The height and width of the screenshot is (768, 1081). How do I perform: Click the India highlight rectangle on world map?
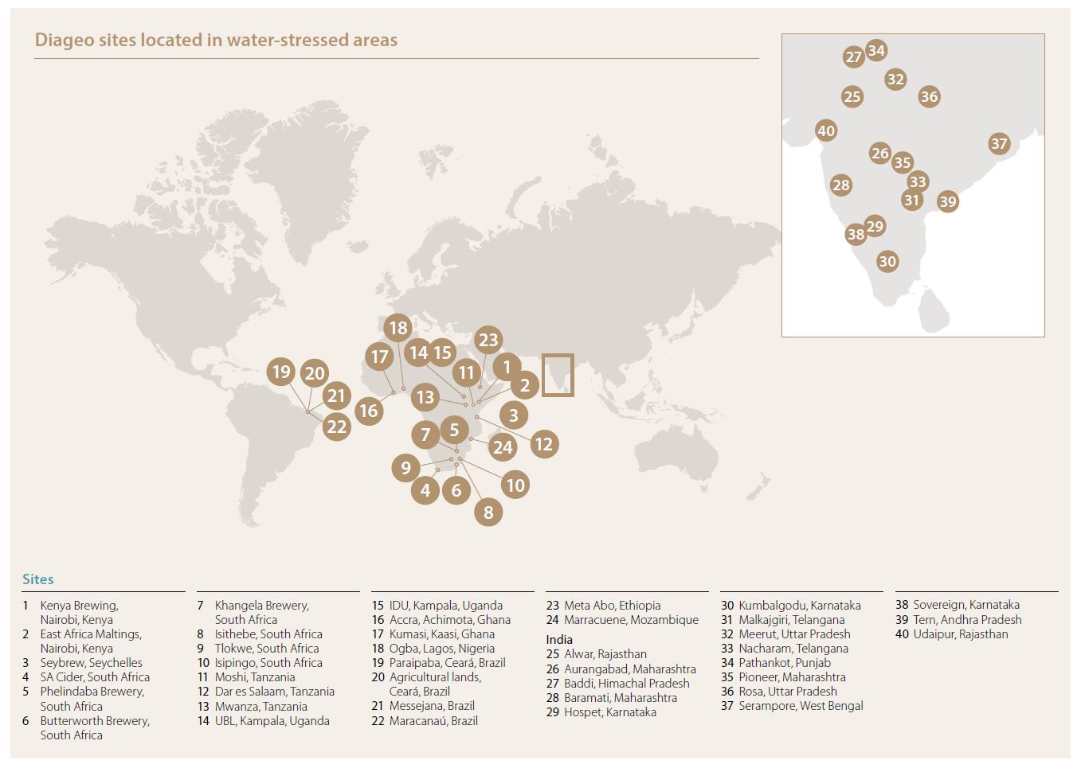click(x=558, y=374)
